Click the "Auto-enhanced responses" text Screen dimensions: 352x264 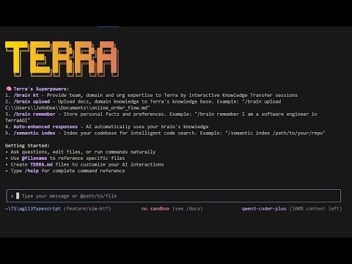[45, 127]
